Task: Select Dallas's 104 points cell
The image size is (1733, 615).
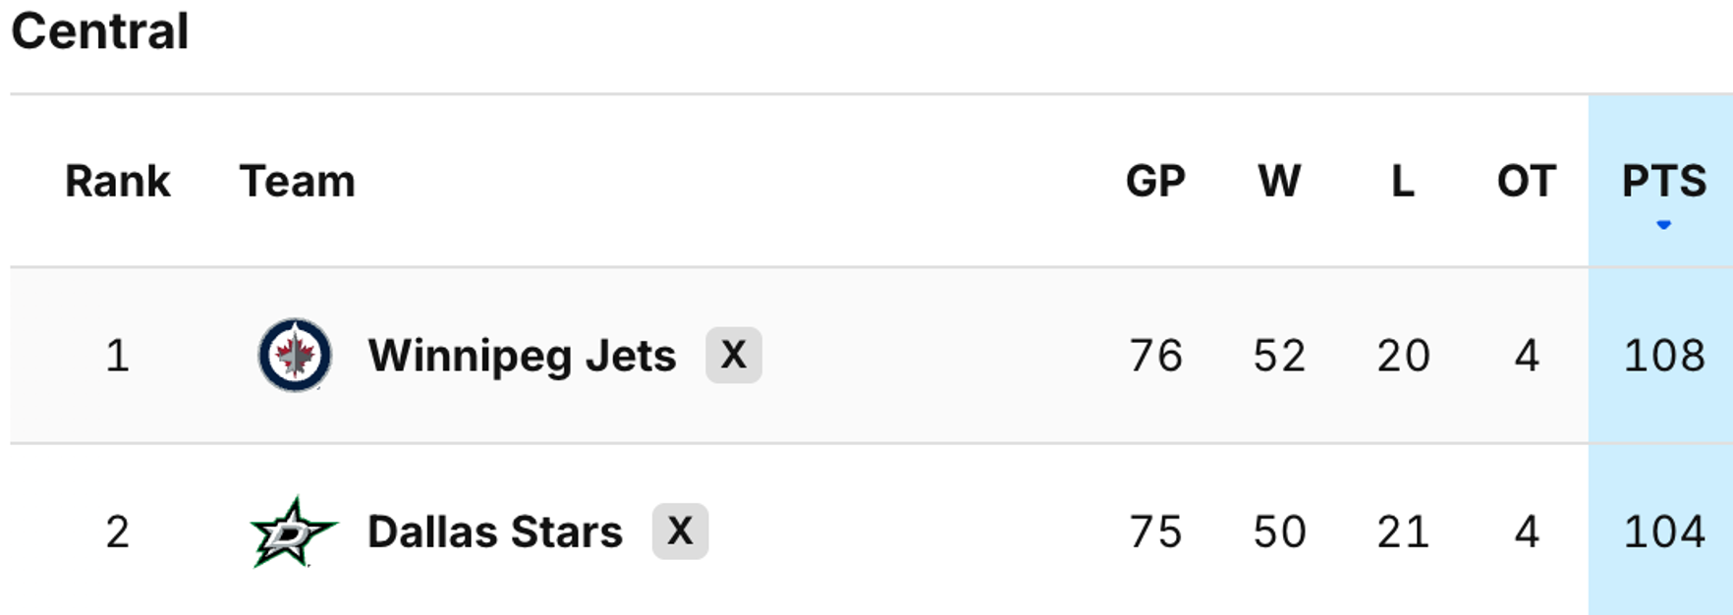Action: coord(1663,532)
